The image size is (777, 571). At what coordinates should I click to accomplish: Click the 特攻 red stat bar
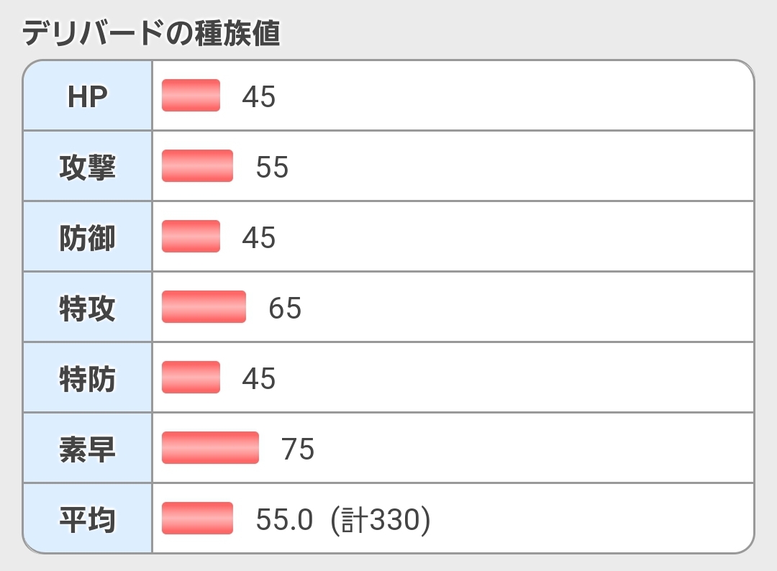[x=204, y=307]
